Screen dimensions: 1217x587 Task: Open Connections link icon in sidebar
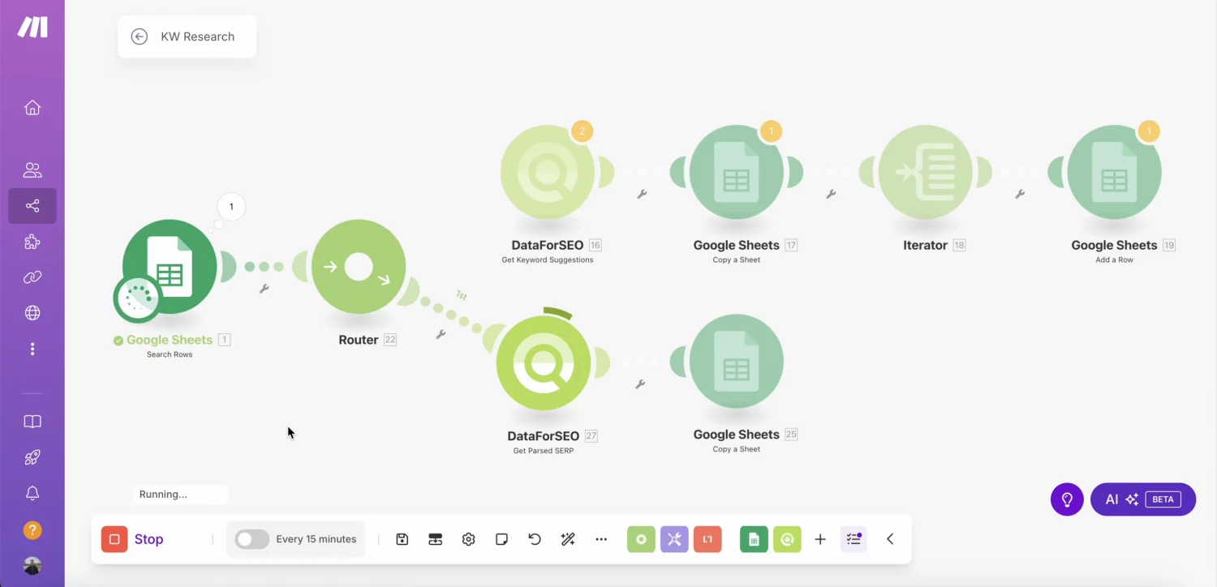32,277
